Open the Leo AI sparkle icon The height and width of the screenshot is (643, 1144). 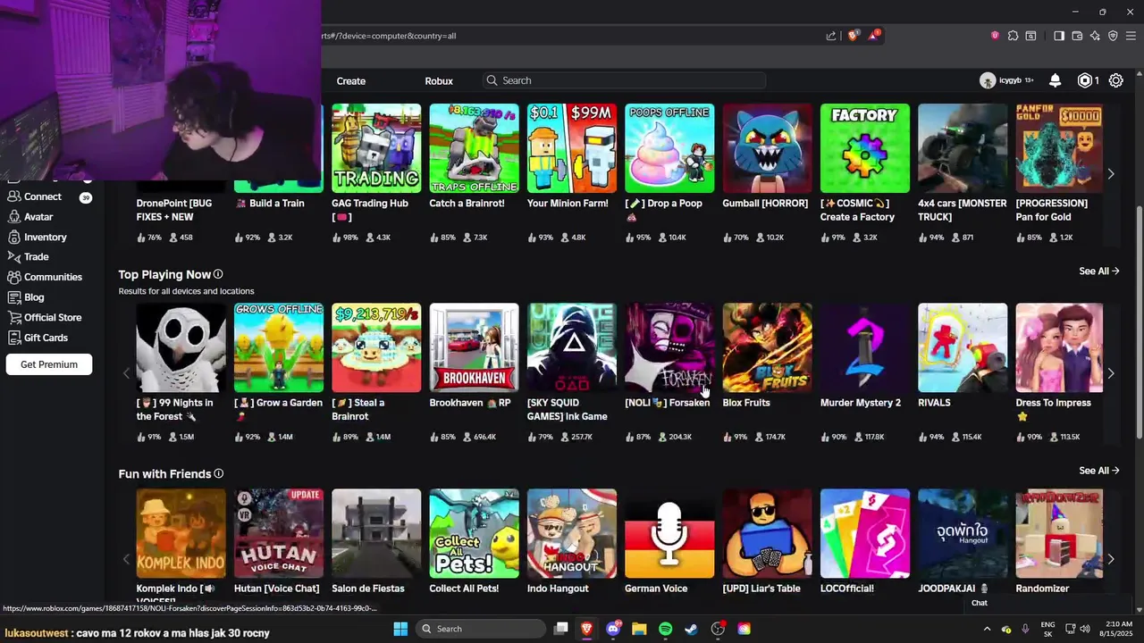point(1095,36)
